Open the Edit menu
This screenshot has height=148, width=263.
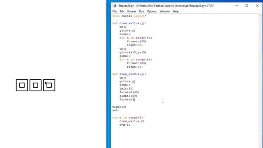122,12
